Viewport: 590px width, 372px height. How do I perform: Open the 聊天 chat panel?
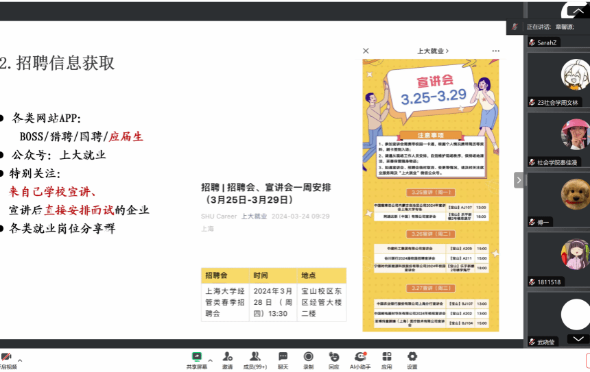click(283, 357)
